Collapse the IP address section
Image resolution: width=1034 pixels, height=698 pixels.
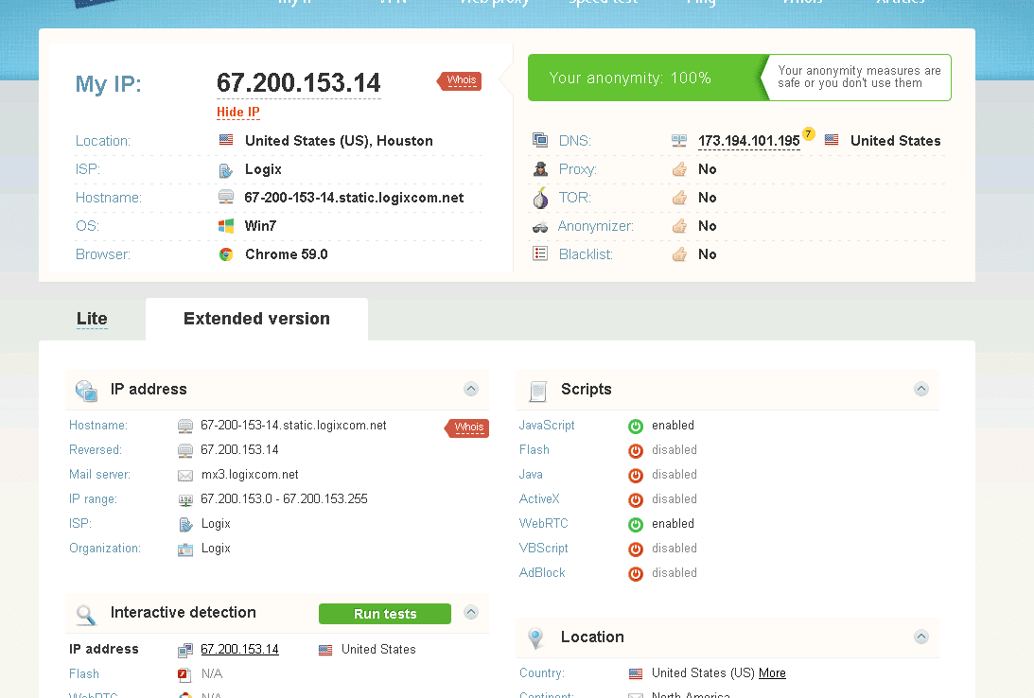[471, 389]
